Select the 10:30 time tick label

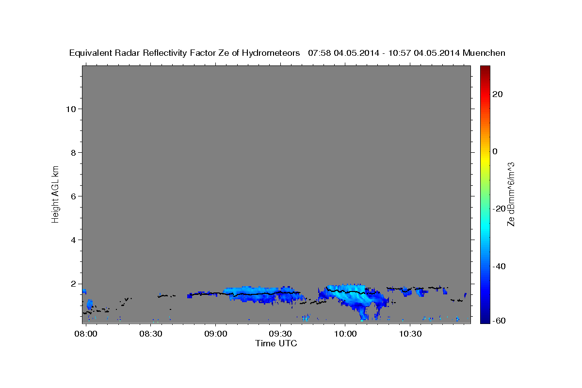(x=410, y=334)
